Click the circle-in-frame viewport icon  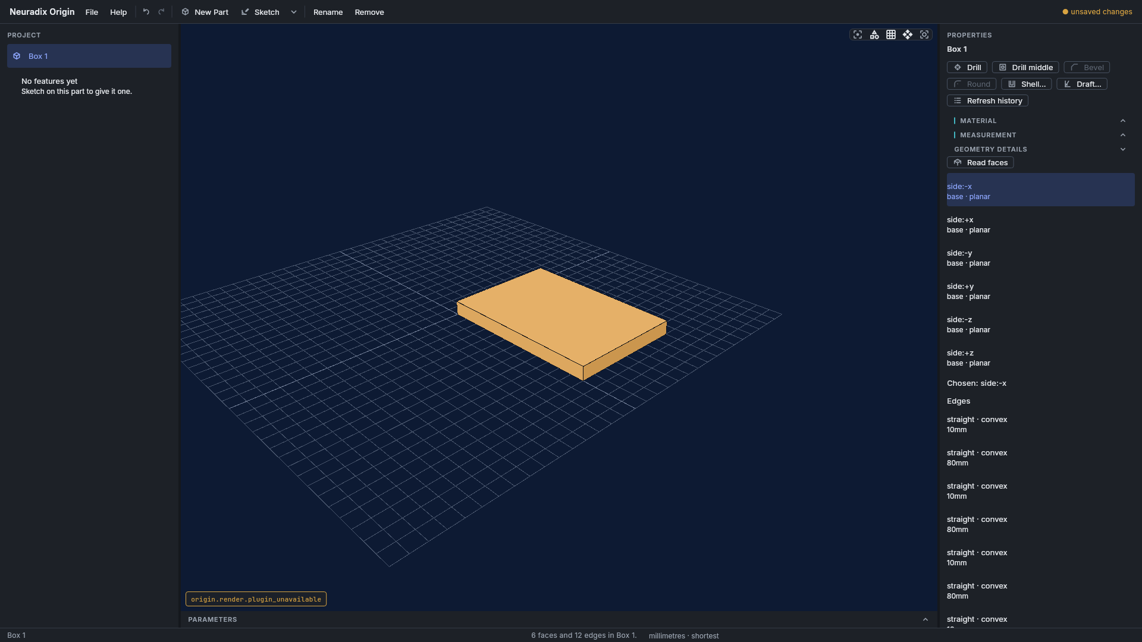[x=924, y=34]
